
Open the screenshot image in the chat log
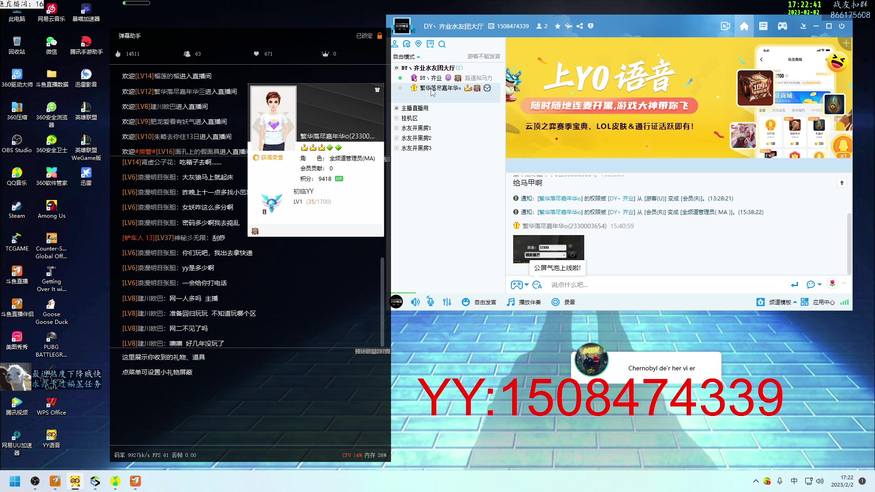tap(548, 249)
